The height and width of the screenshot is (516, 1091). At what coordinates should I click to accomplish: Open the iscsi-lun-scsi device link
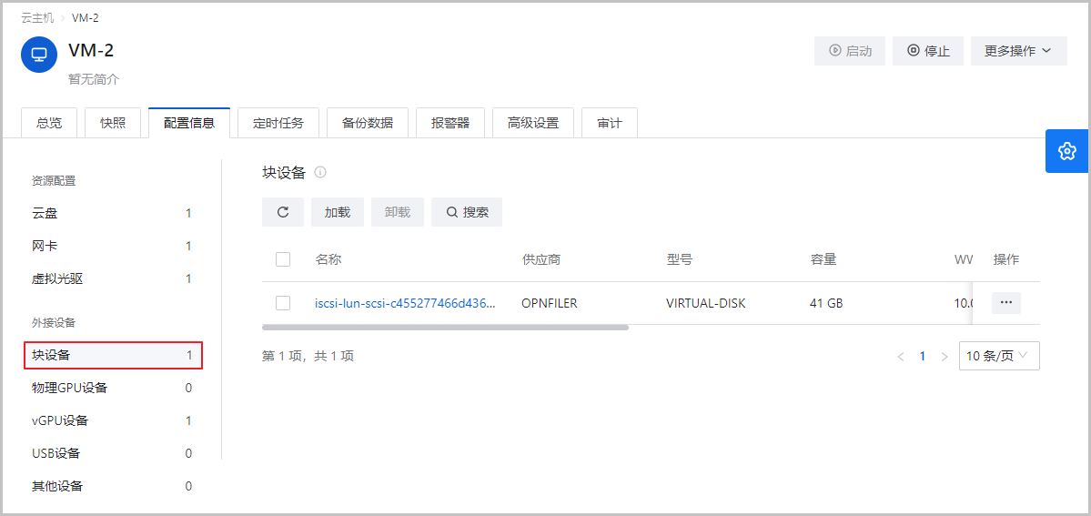405,303
